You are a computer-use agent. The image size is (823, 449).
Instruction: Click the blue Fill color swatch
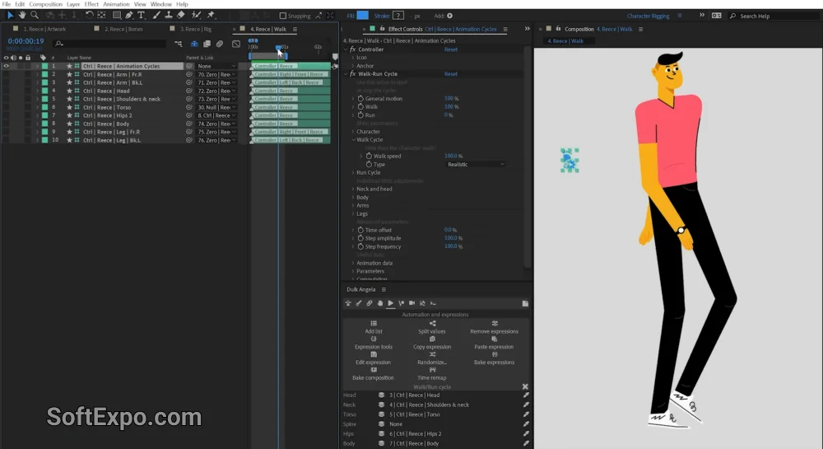tap(362, 15)
